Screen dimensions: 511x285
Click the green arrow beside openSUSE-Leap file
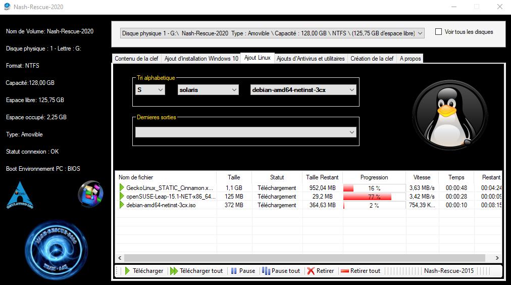122,196
